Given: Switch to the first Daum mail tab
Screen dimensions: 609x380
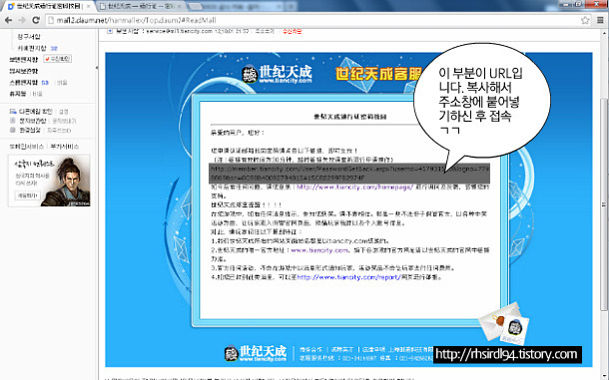Looking at the screenshot, I should point(49,6).
